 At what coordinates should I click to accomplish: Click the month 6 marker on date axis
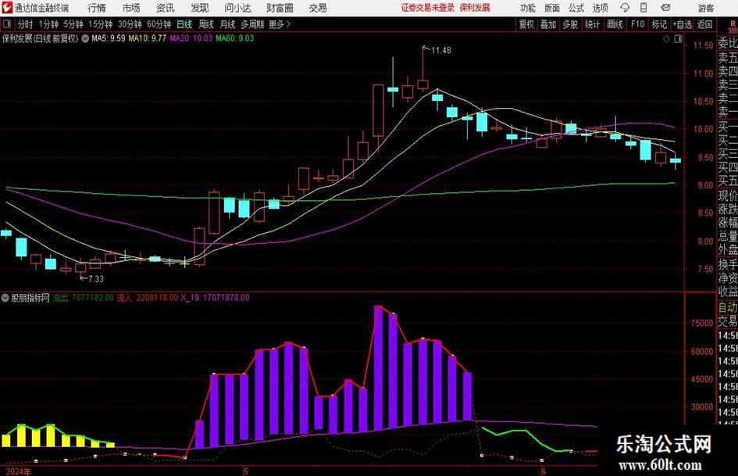(543, 471)
